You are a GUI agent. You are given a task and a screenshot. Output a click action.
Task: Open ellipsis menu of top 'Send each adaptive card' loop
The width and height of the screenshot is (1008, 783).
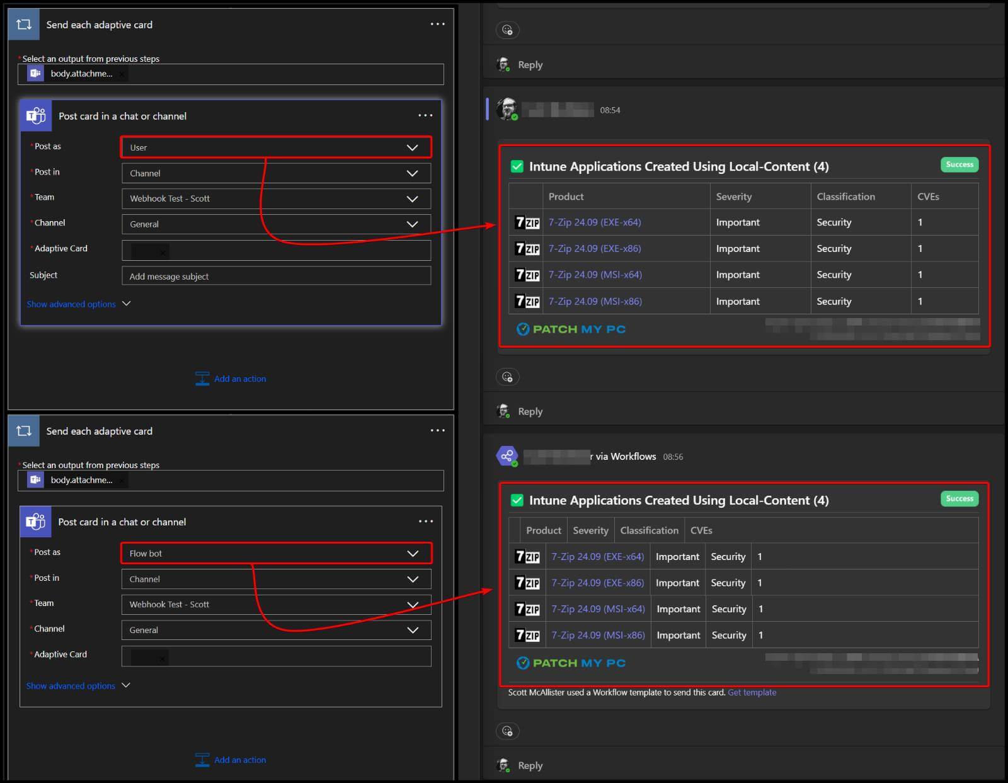[x=437, y=24]
